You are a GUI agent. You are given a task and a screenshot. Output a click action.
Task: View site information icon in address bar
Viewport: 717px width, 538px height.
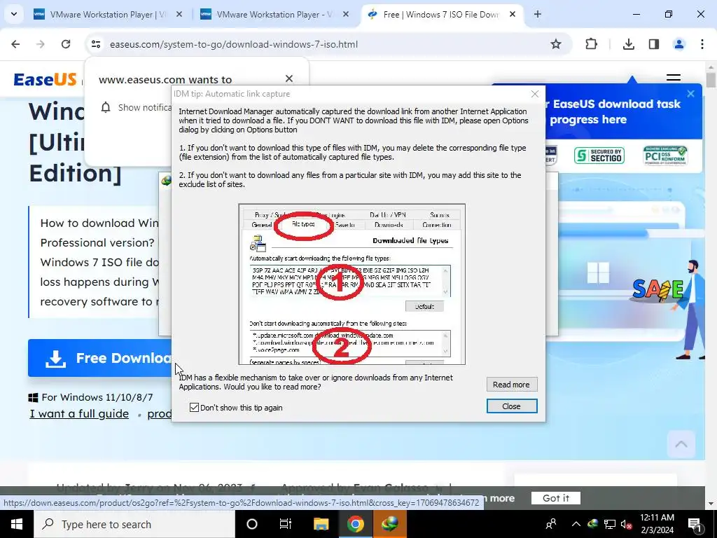click(96, 44)
